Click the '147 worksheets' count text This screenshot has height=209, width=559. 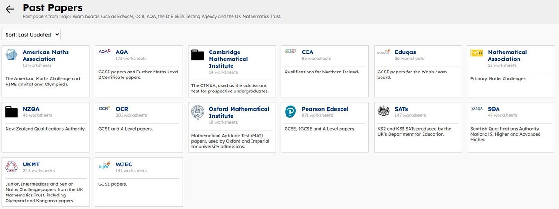click(410, 115)
